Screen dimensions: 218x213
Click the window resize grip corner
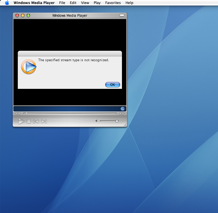tap(125, 125)
